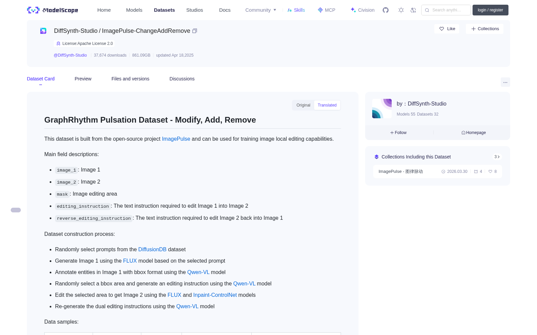Click the Homepage house icon
The image size is (537, 335).
click(x=463, y=133)
